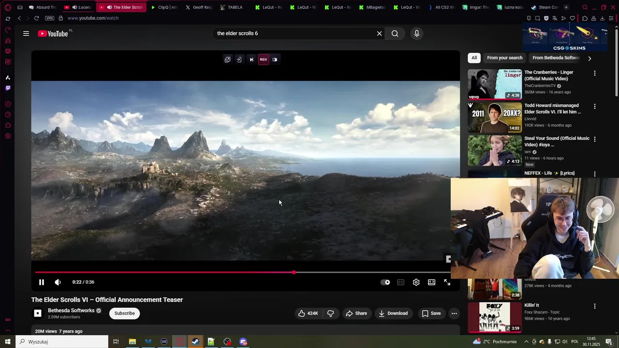The width and height of the screenshot is (619, 348).
Task: Open 'Killin' It' by Foxy Shazam title
Action: pyautogui.click(x=531, y=305)
